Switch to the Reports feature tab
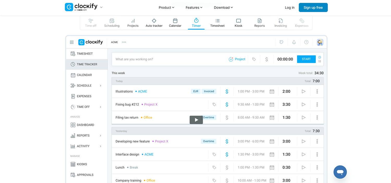 (260, 23)
